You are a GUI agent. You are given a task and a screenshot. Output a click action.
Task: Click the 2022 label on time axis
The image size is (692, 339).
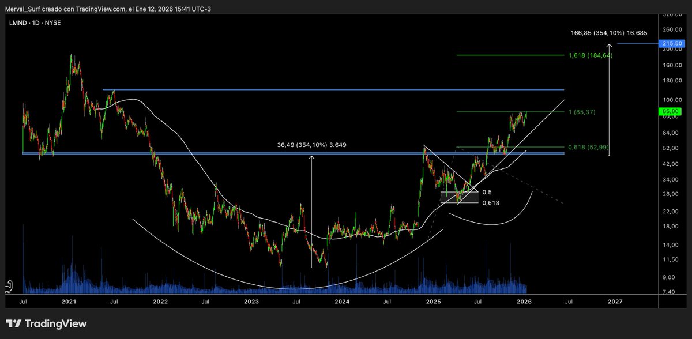pyautogui.click(x=160, y=301)
